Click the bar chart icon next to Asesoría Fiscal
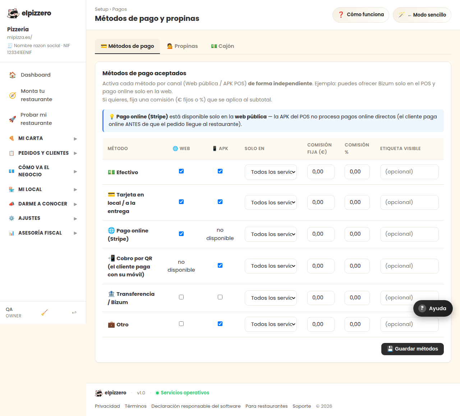Screen dimensions: 460x416 (11, 233)
